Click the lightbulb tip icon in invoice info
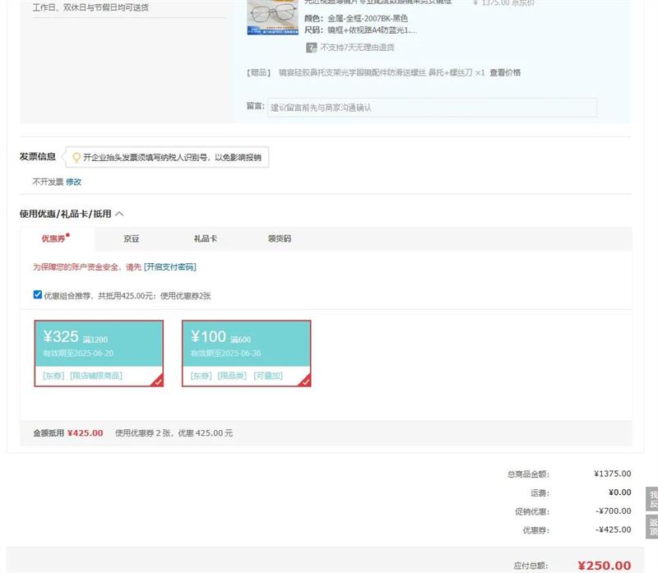The width and height of the screenshot is (658, 573). point(76,157)
